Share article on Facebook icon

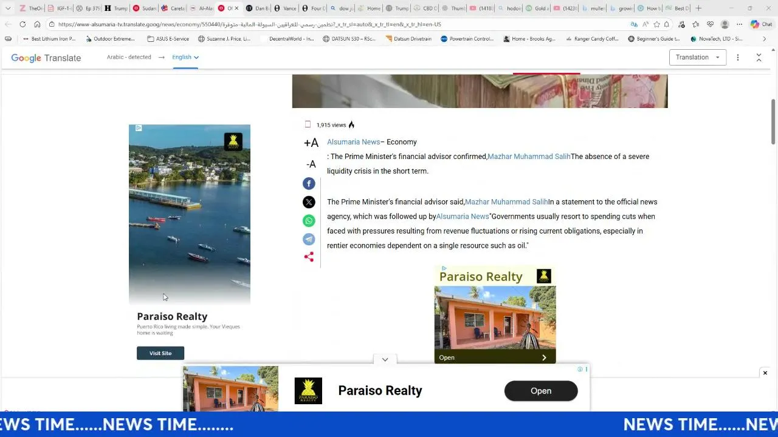click(309, 183)
